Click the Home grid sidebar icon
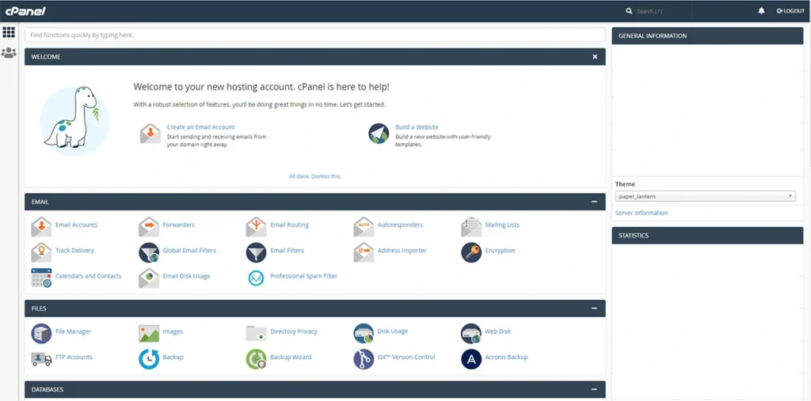 [9, 32]
